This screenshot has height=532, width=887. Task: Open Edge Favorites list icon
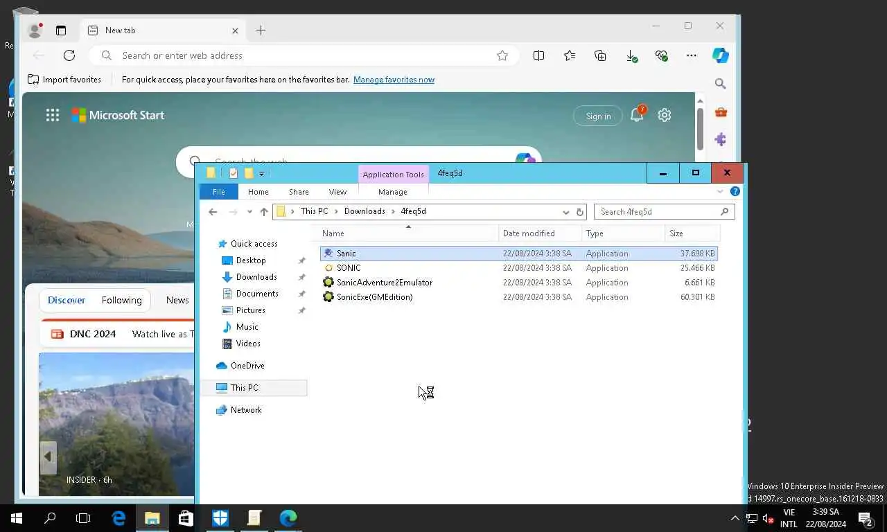pyautogui.click(x=570, y=55)
